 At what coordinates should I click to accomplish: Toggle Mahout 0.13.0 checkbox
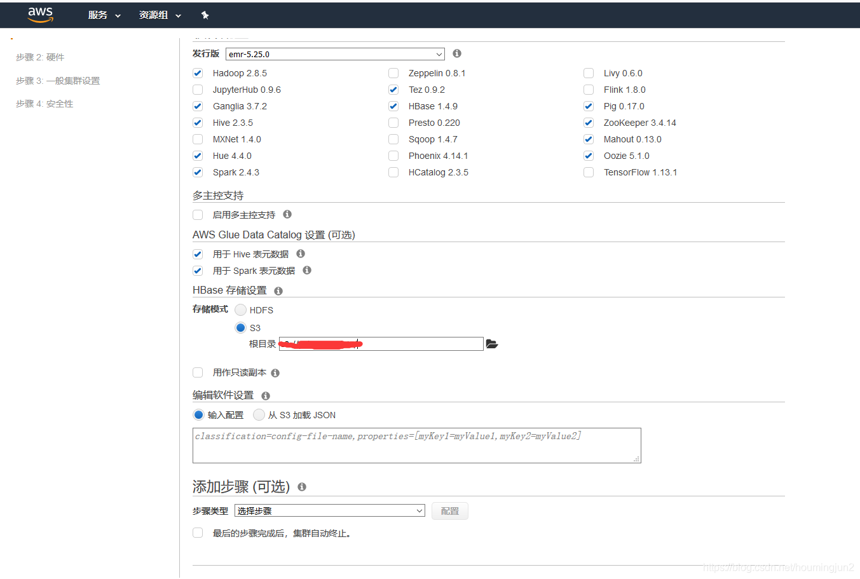tap(589, 139)
